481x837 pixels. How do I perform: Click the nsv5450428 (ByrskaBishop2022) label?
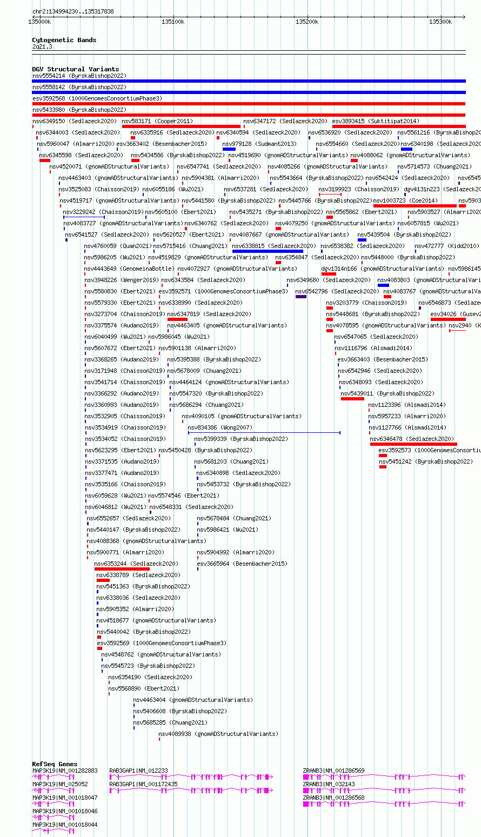[205, 451]
